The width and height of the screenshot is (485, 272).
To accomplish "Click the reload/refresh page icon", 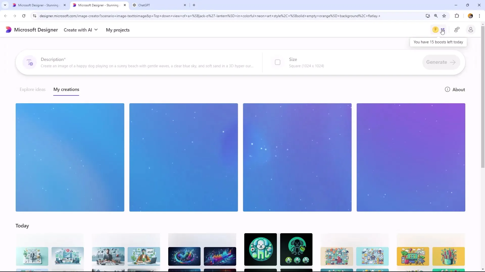I will point(24,16).
